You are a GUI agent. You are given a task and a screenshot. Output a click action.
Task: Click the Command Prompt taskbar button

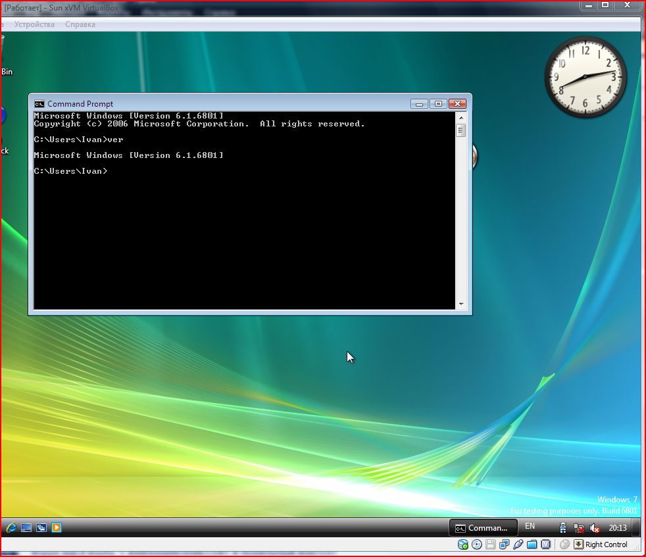click(x=483, y=528)
